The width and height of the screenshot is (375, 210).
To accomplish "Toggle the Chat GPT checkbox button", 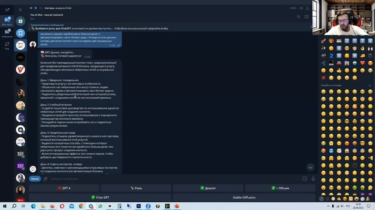I will 100,197.
